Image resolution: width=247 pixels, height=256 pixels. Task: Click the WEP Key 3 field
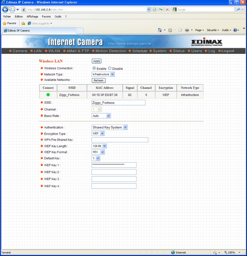114,179
